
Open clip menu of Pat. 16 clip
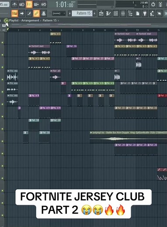(x=68, y=46)
